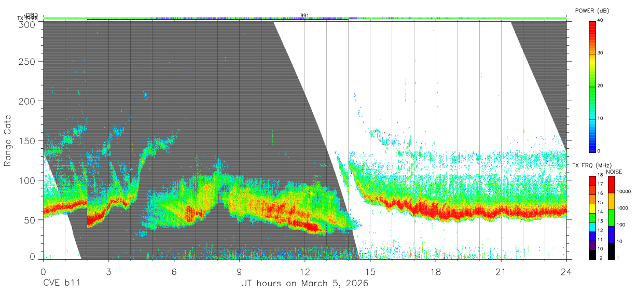The height and width of the screenshot is (294, 637).
Task: Click the x-axis tick label 18
Action: pyautogui.click(x=436, y=272)
